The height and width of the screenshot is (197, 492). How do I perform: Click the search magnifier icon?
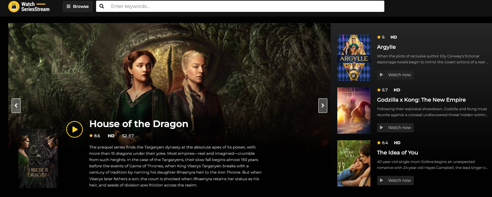pos(102,6)
